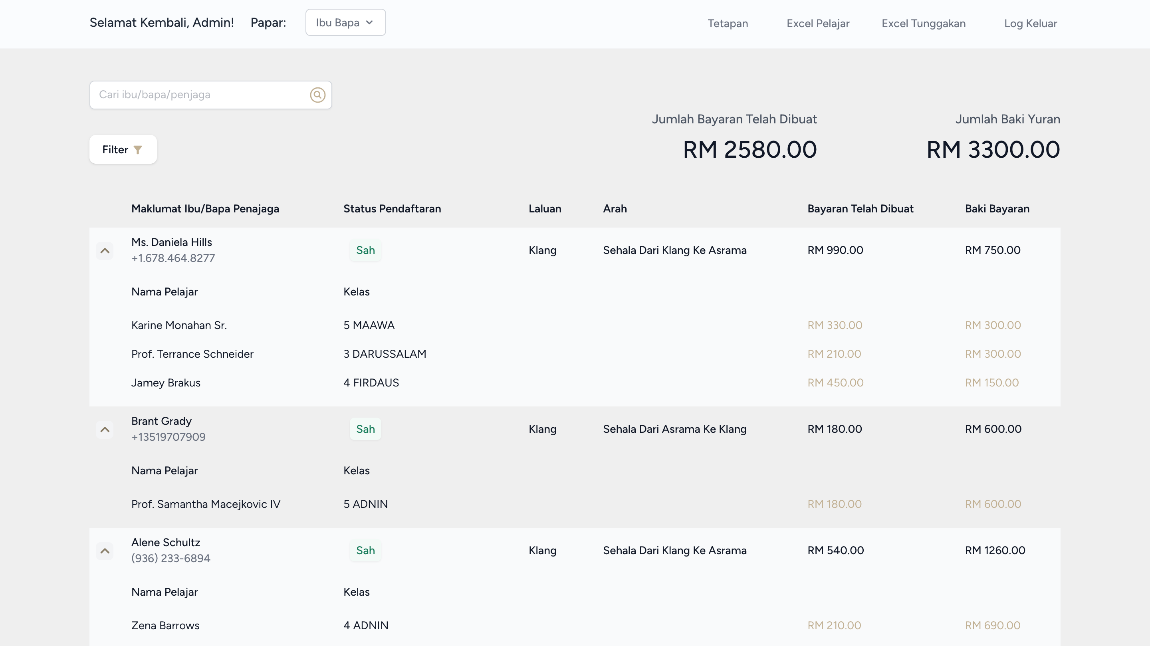Click the Filter button
1150x646 pixels.
coord(123,149)
